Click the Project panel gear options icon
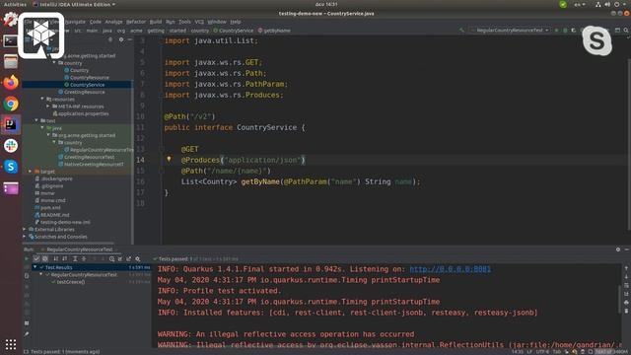The height and width of the screenshot is (355, 631). pos(121,39)
